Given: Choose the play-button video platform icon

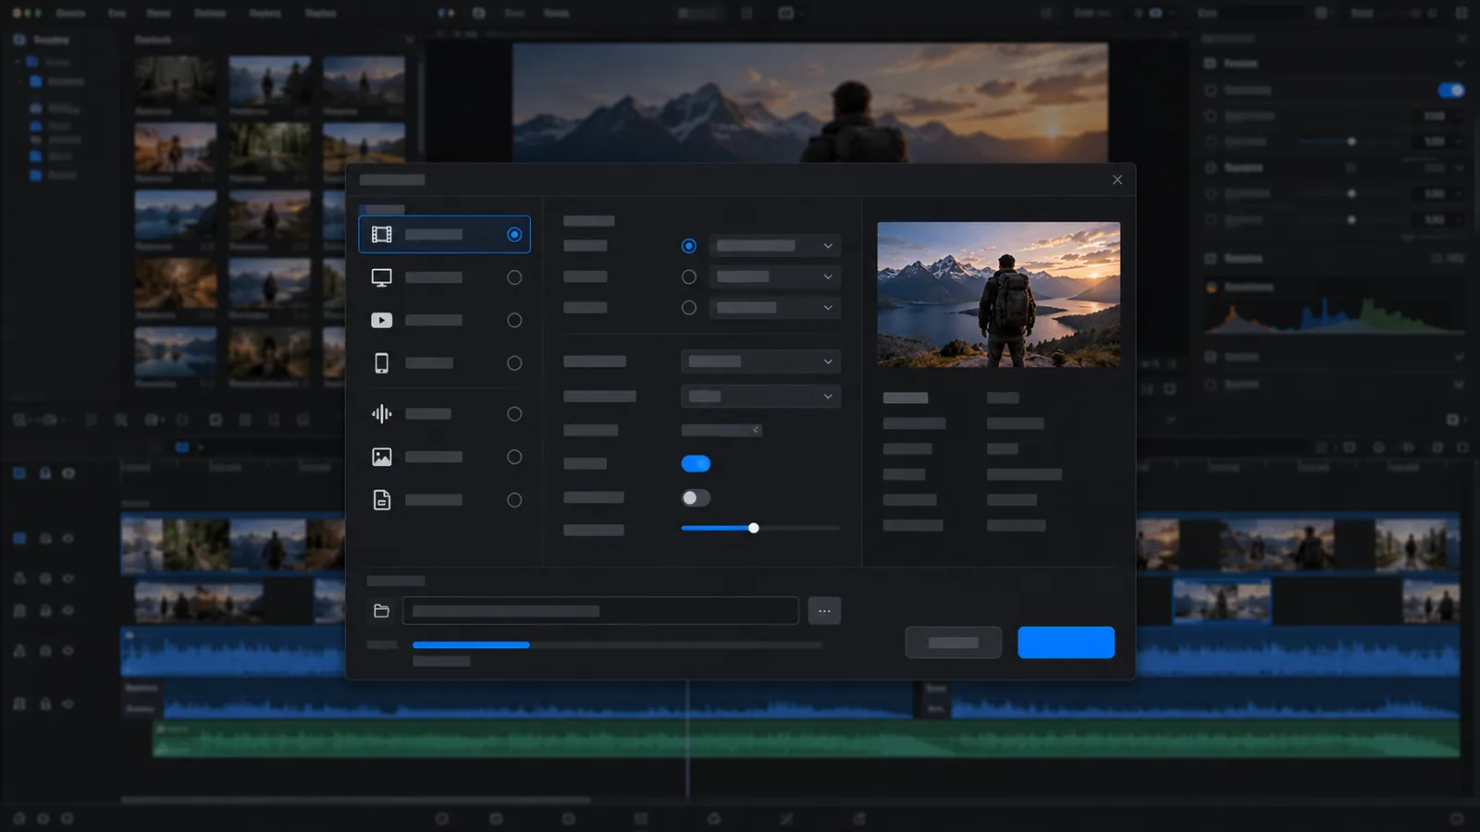Looking at the screenshot, I should point(381,320).
